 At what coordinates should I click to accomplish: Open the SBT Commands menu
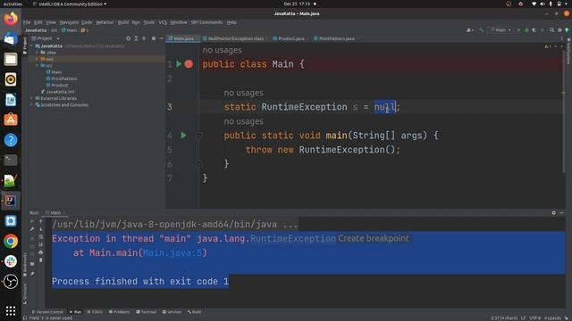[206, 22]
